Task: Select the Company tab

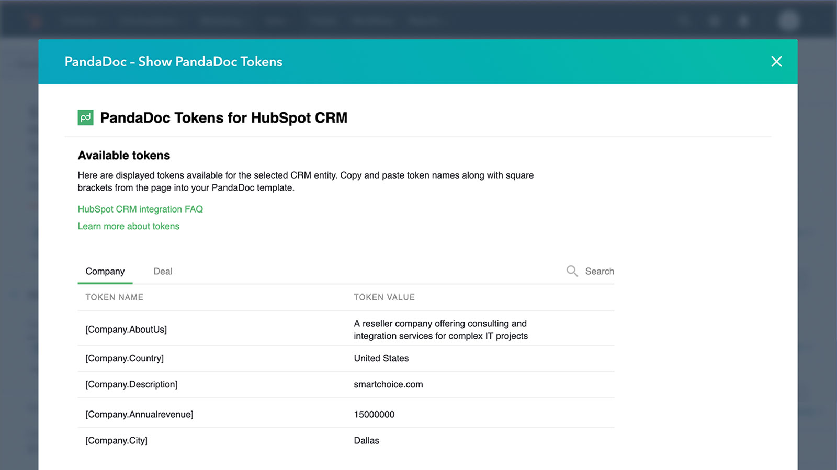Action: (x=105, y=271)
